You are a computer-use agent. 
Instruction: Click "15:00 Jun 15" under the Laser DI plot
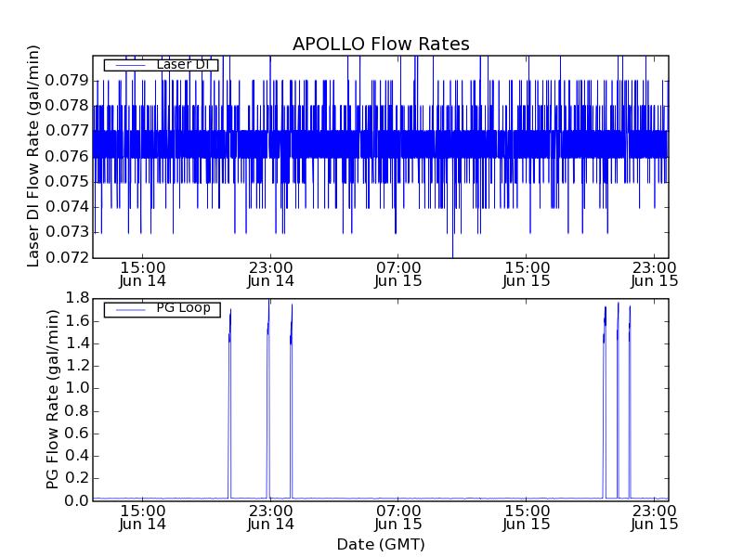click(x=526, y=274)
